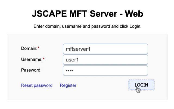The height and width of the screenshot is (109, 174).
Task: Follow the Register link
Action: 68,85
